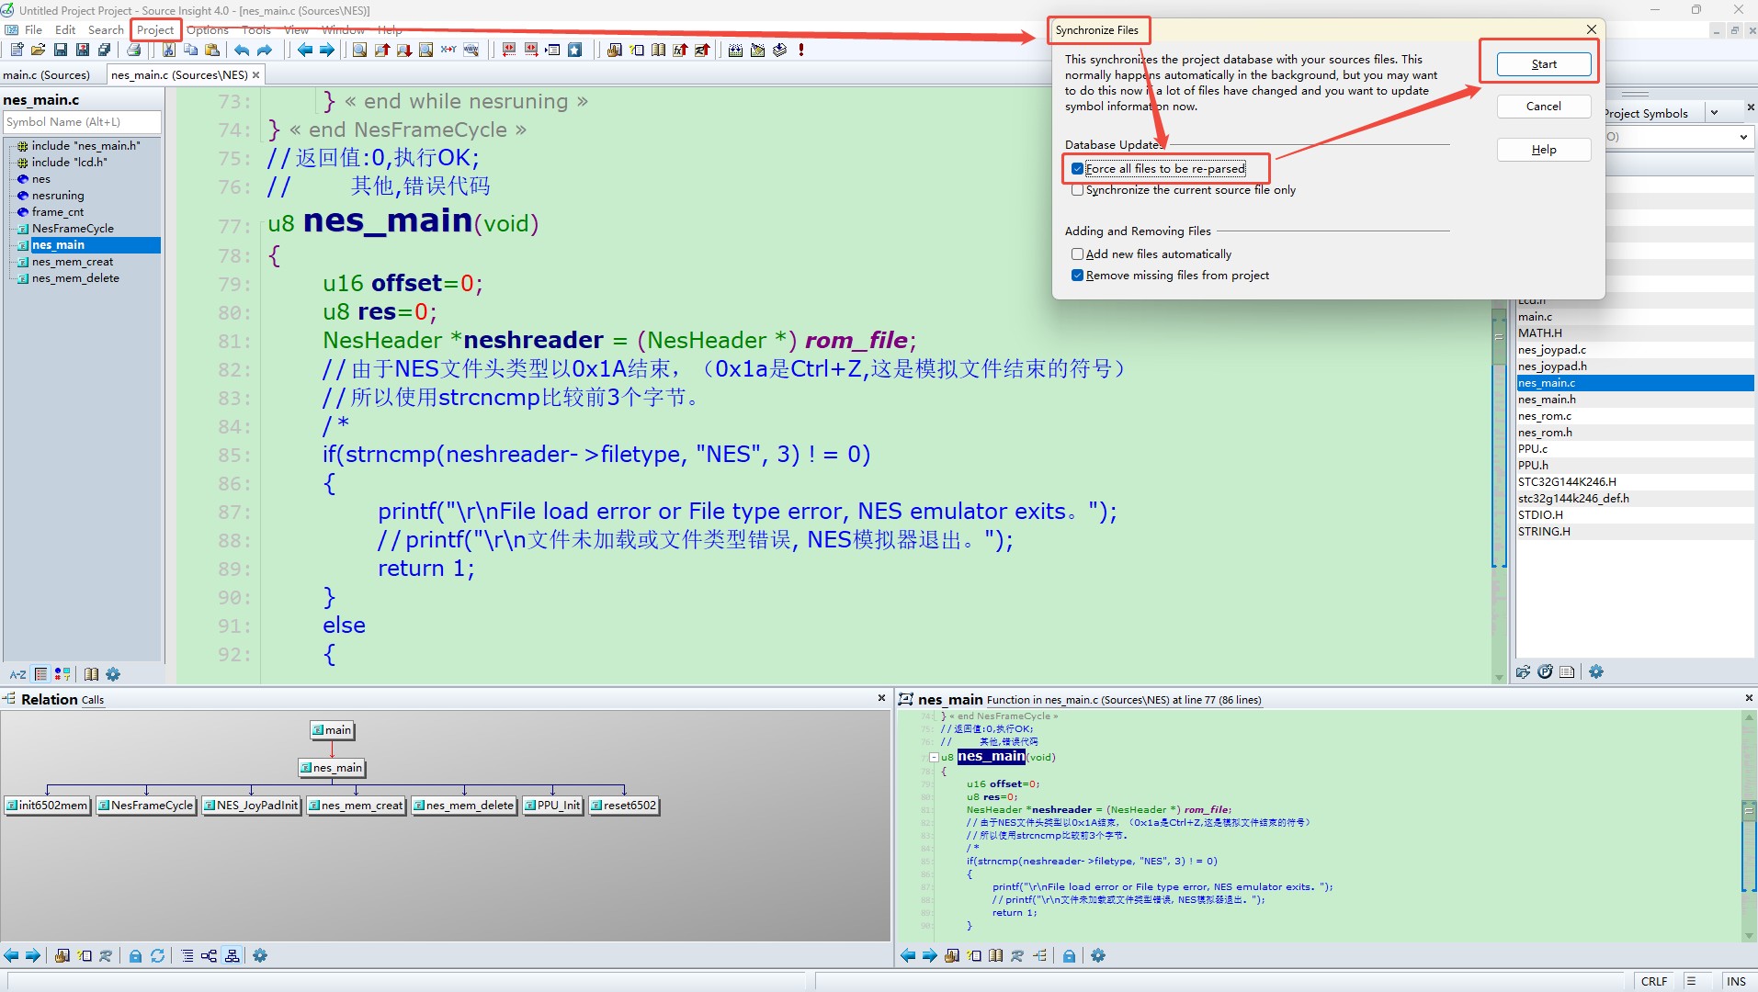Switch Relation view to vertical graph icon

(x=233, y=956)
